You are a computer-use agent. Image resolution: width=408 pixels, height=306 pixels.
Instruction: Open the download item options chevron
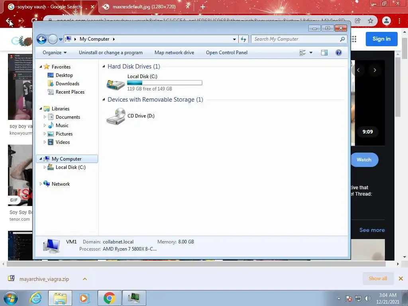tap(85, 279)
